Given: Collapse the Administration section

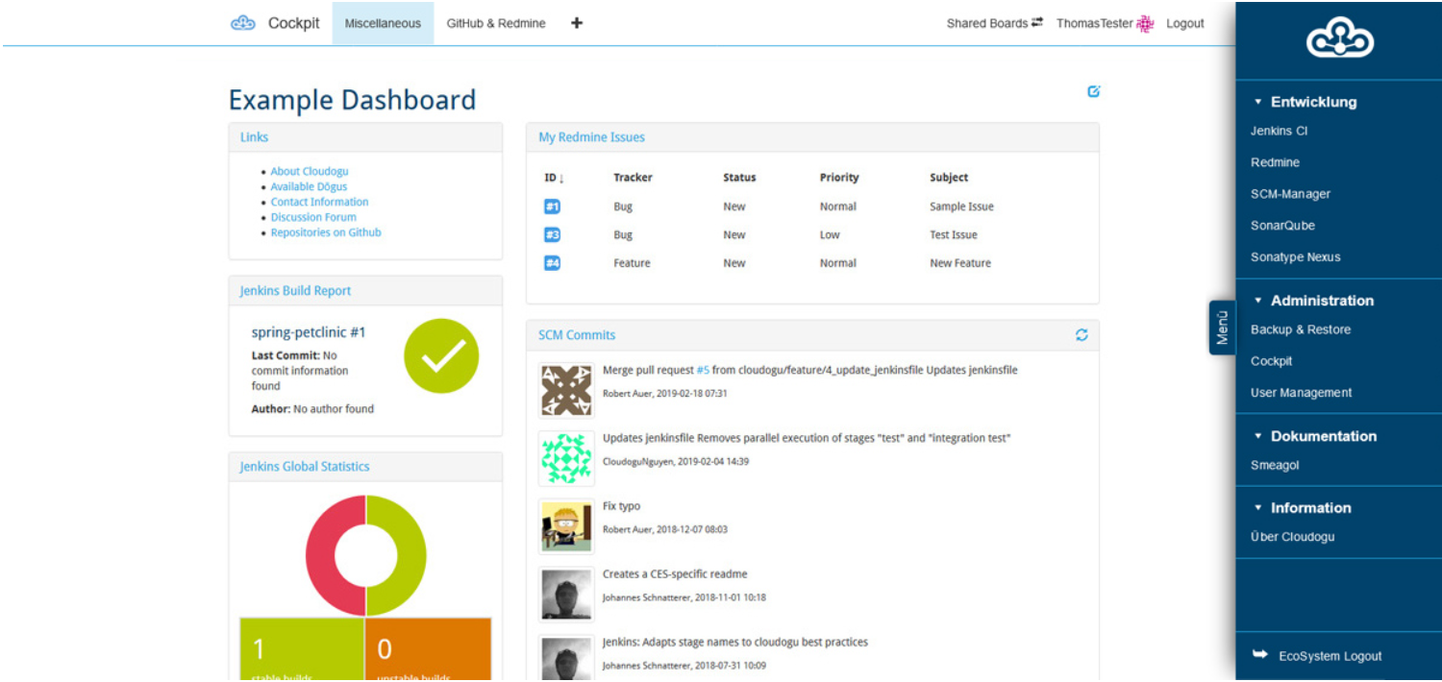Looking at the screenshot, I should point(1256,301).
